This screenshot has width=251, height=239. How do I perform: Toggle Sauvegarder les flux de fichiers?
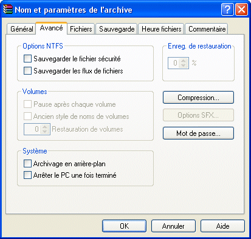pyautogui.click(x=27, y=71)
